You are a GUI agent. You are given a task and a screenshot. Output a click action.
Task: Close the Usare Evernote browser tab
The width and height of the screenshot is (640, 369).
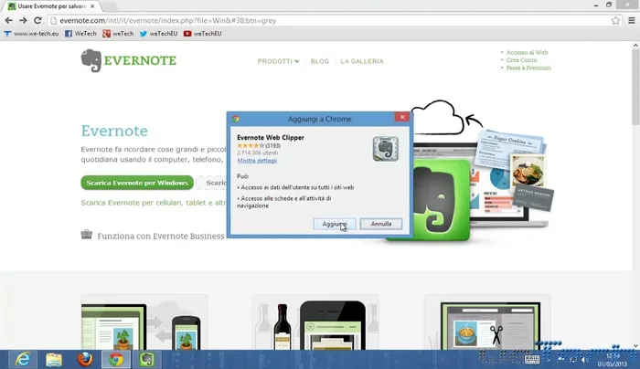92,6
